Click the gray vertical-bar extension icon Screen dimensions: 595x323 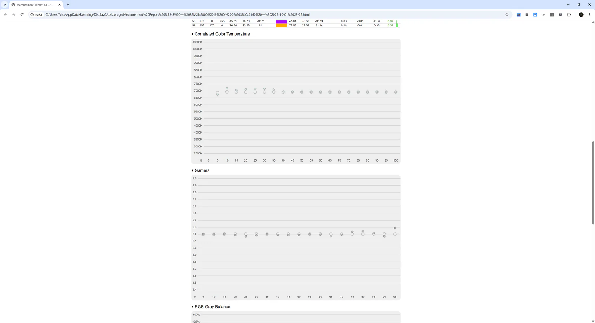[552, 15]
